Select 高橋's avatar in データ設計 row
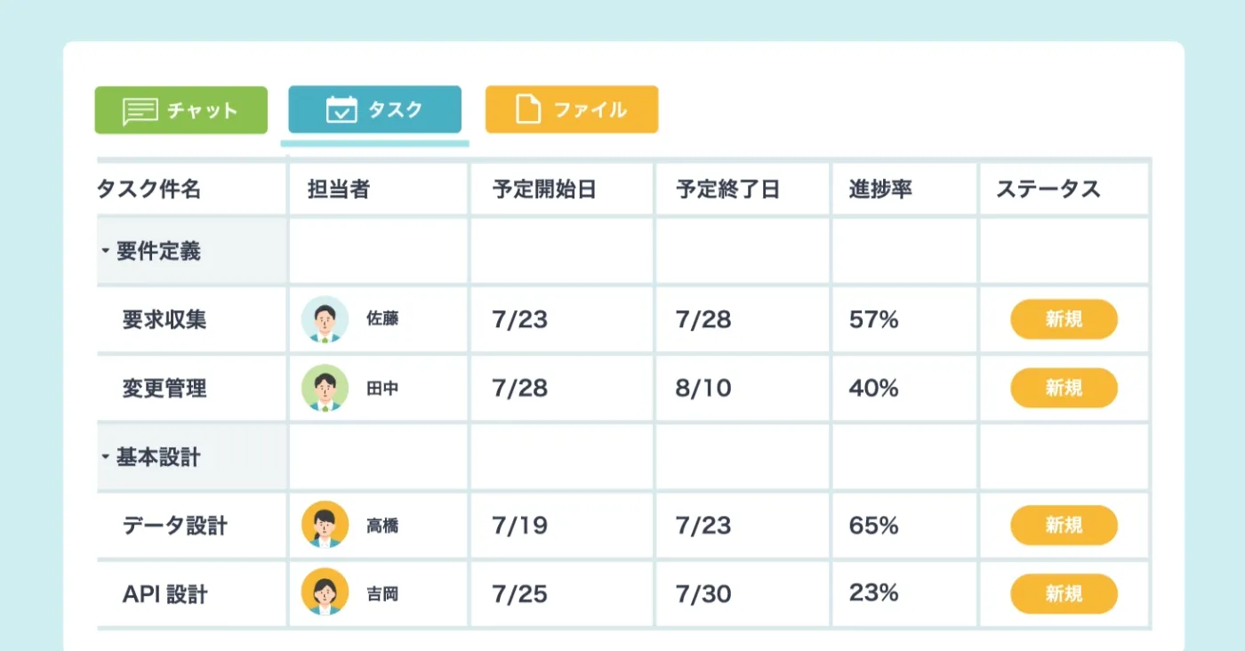This screenshot has height=651, width=1245. (325, 525)
